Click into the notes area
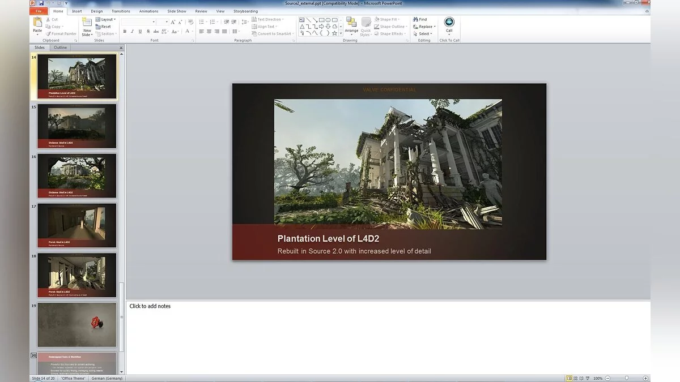Viewport: 680px width, 382px height. pos(388,337)
